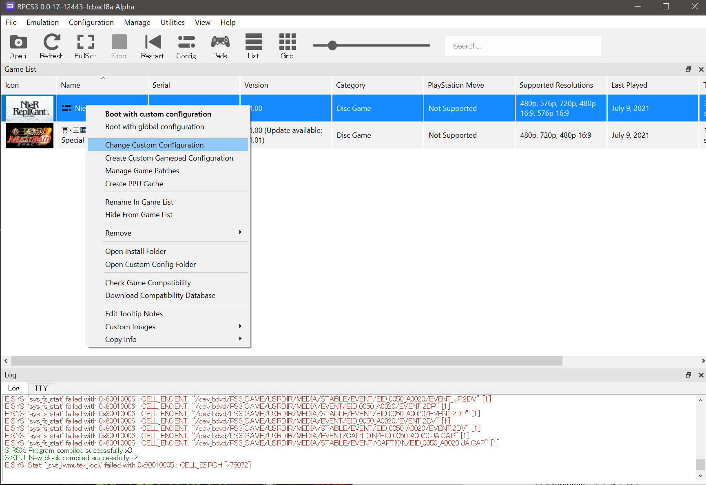Click the Open toolbar icon
706x485 pixels.
[18, 46]
